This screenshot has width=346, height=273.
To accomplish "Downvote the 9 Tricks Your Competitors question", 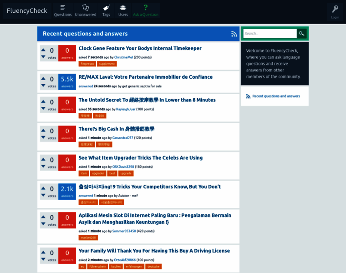I will 43,195.
